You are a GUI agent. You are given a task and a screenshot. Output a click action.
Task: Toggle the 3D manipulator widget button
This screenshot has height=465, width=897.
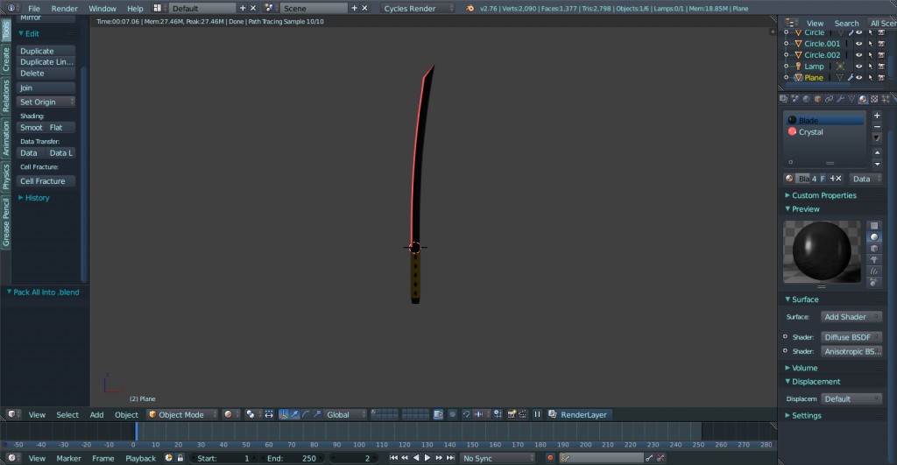click(x=283, y=415)
